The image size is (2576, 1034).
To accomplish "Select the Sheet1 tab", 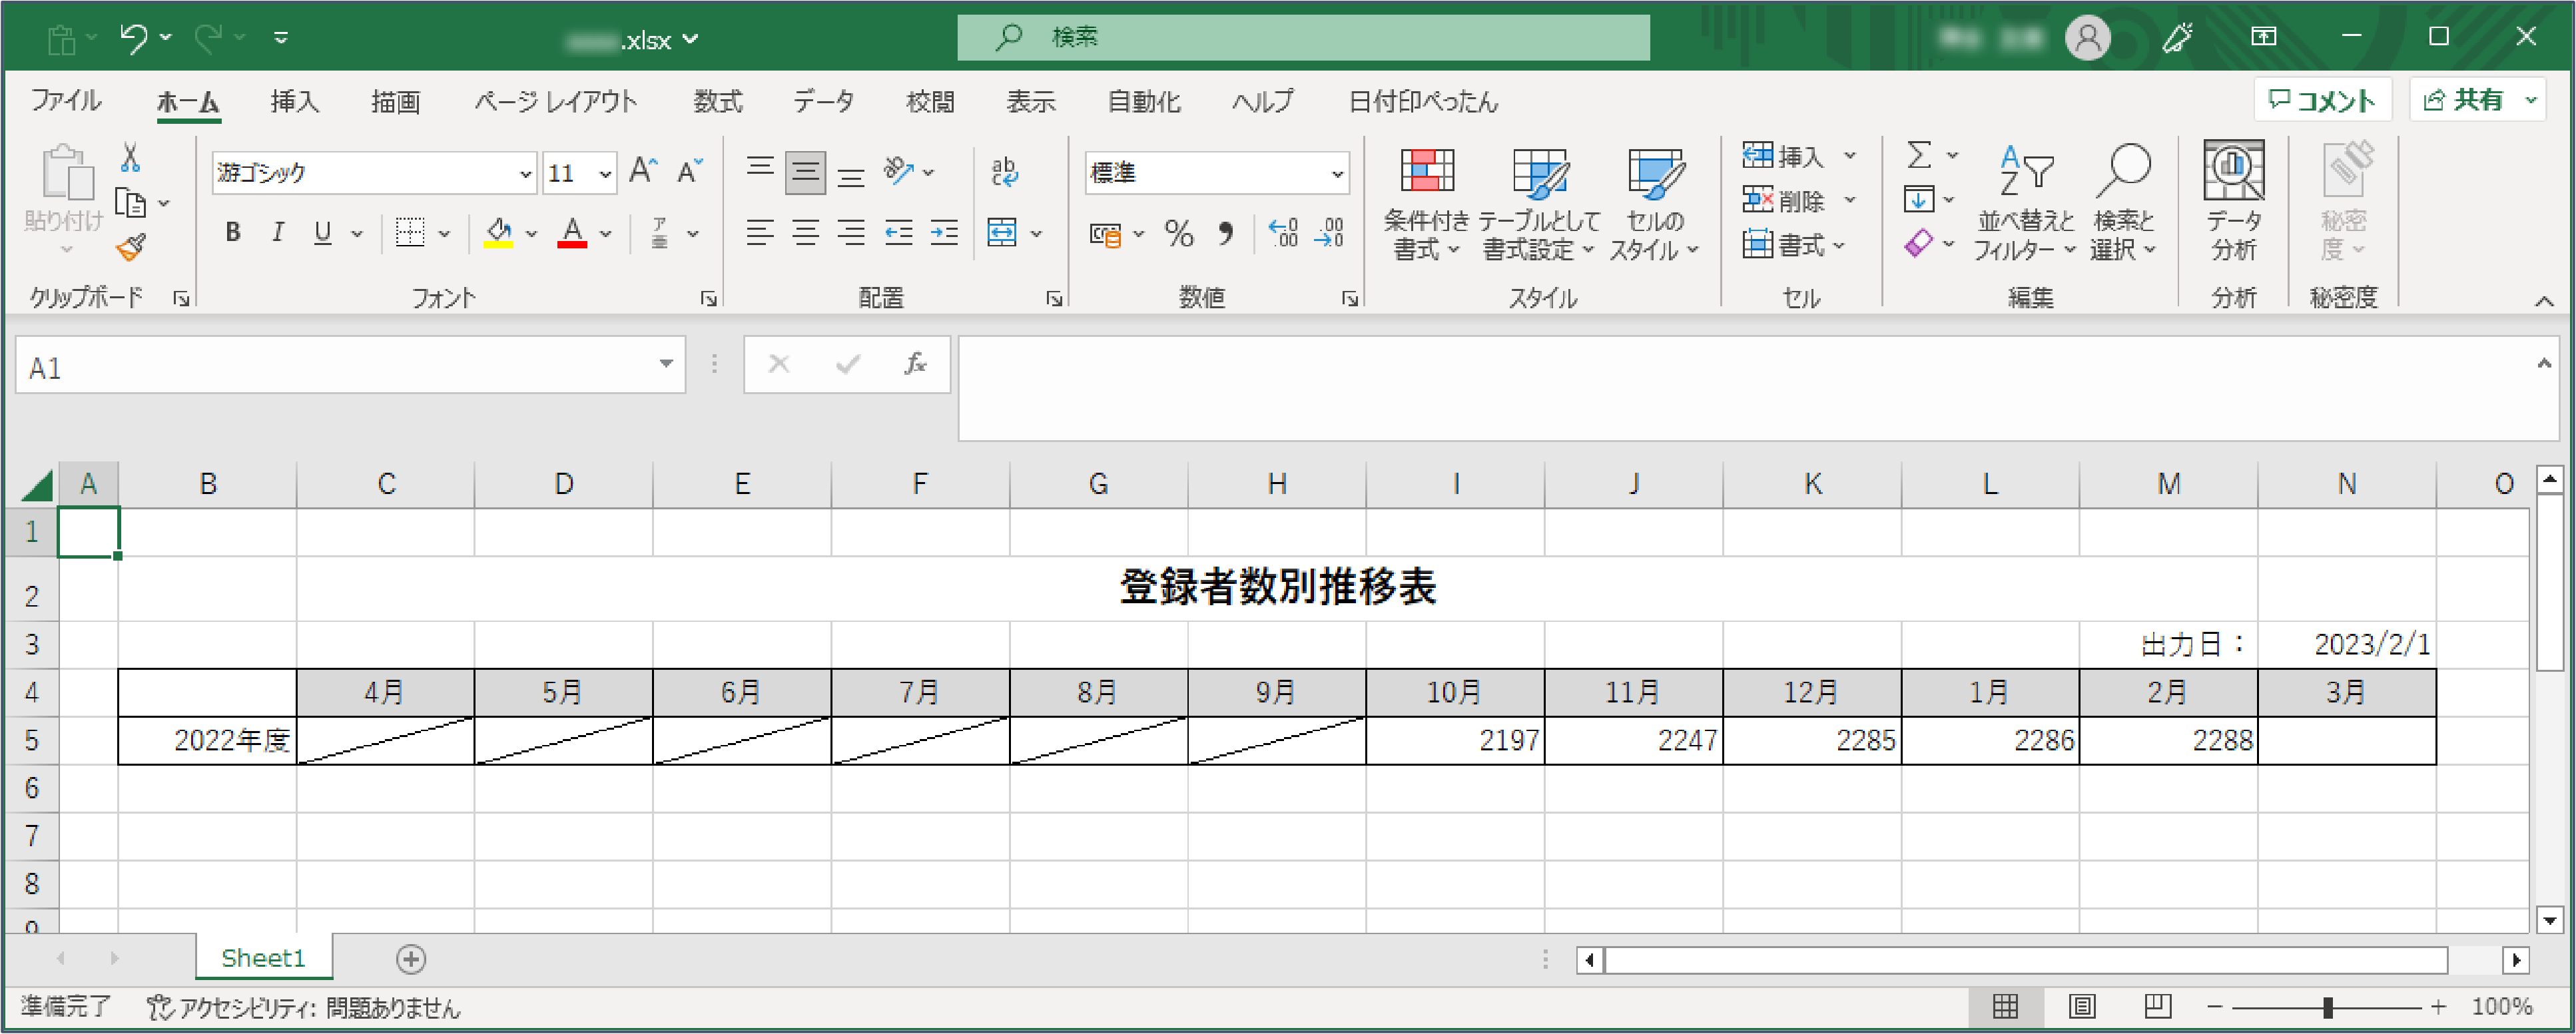I will point(263,959).
